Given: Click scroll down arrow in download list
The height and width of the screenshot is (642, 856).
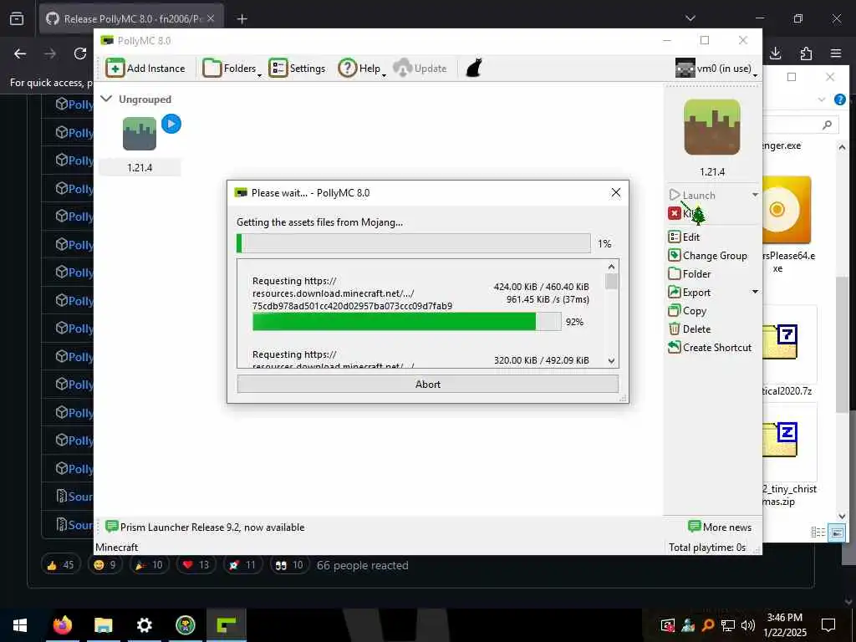Looking at the screenshot, I should tap(611, 361).
